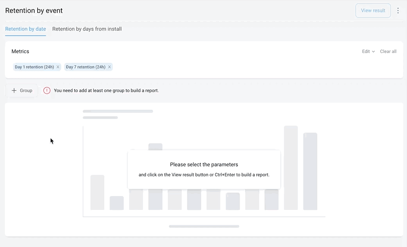This screenshot has height=247, width=407.
Task: Remove the Day 1 retention (24h) metric
Action: tap(58, 67)
